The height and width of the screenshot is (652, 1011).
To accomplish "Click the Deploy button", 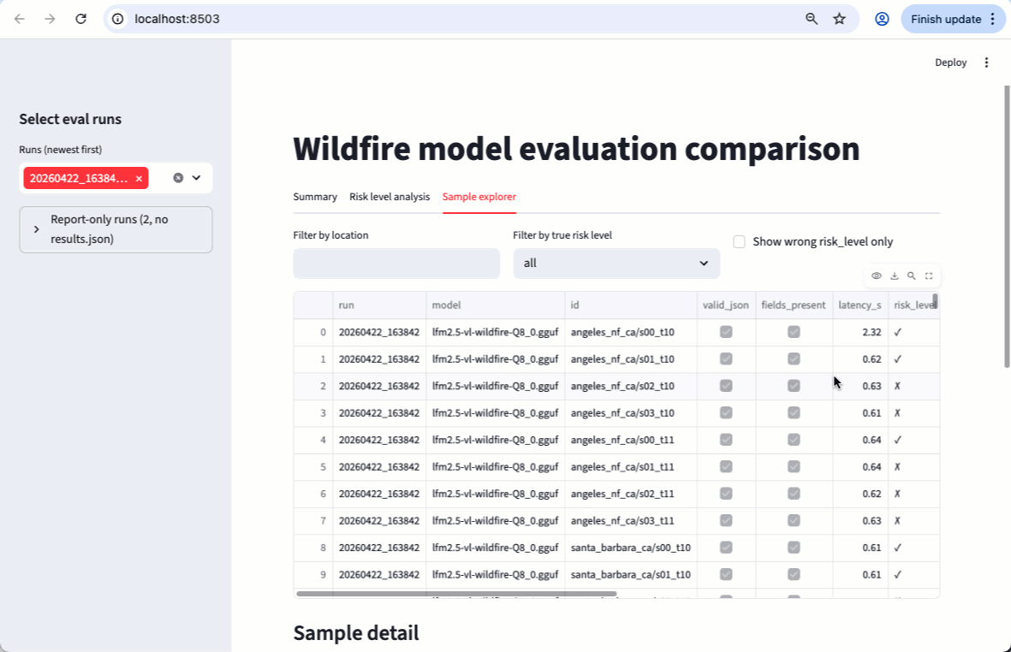I will point(950,62).
